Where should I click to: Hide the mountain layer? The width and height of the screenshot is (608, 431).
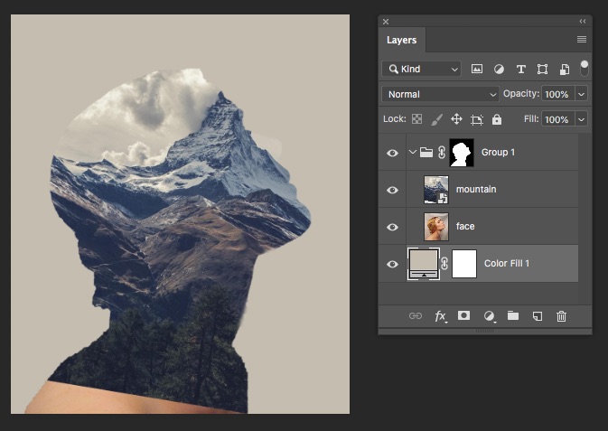(392, 190)
